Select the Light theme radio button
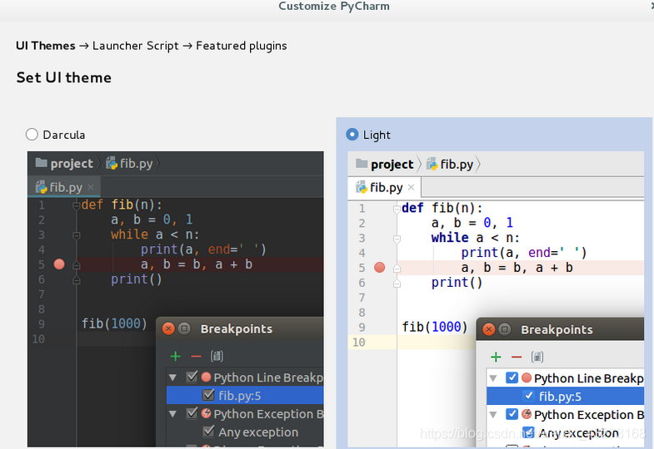This screenshot has width=654, height=449. (x=352, y=135)
